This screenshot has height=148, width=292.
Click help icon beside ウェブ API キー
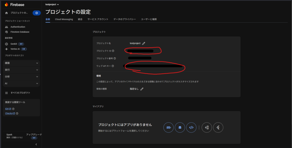click(x=113, y=66)
